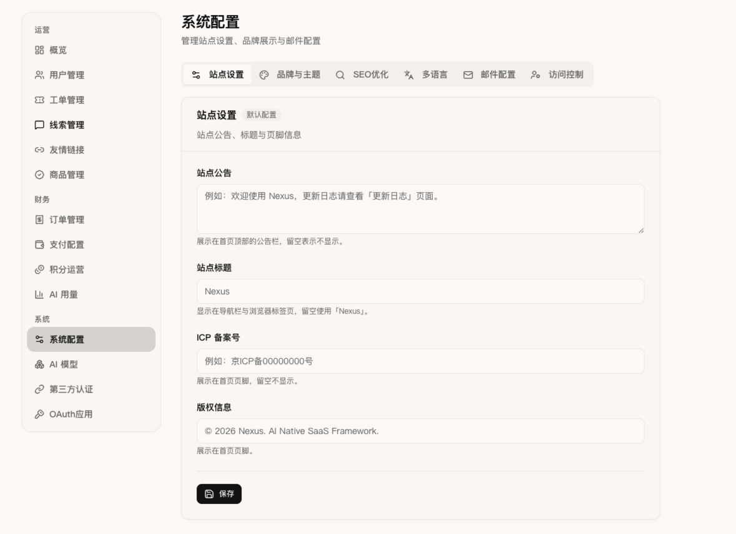Click the 用户管理 users icon
The width and height of the screenshot is (736, 534).
(x=39, y=75)
